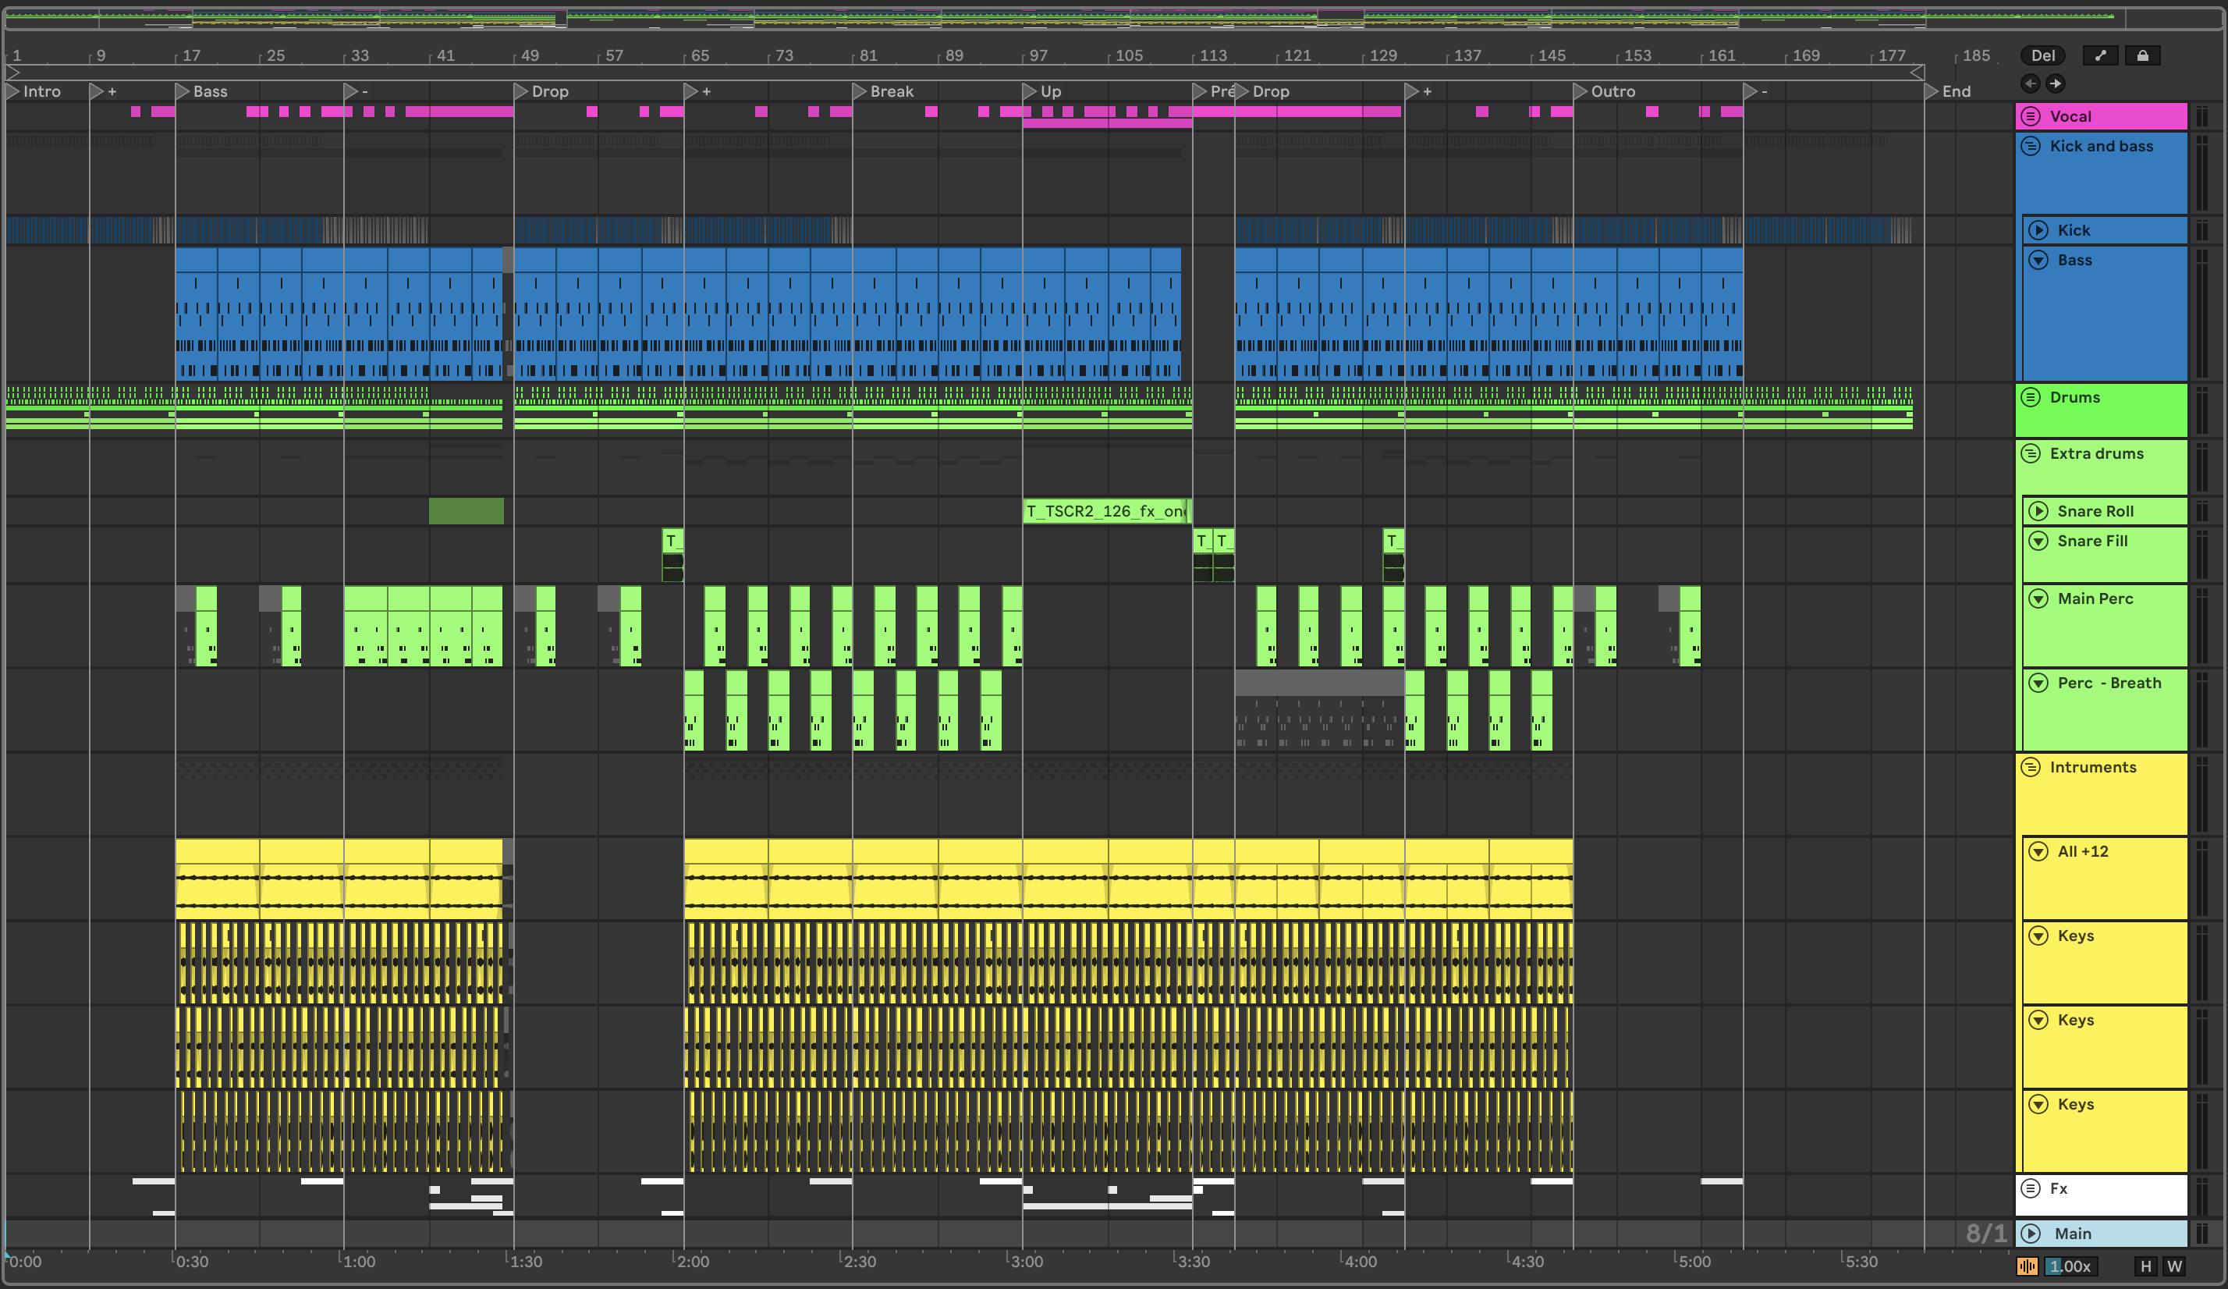Unfold the Kick track
The height and width of the screenshot is (1289, 2228).
2038,230
